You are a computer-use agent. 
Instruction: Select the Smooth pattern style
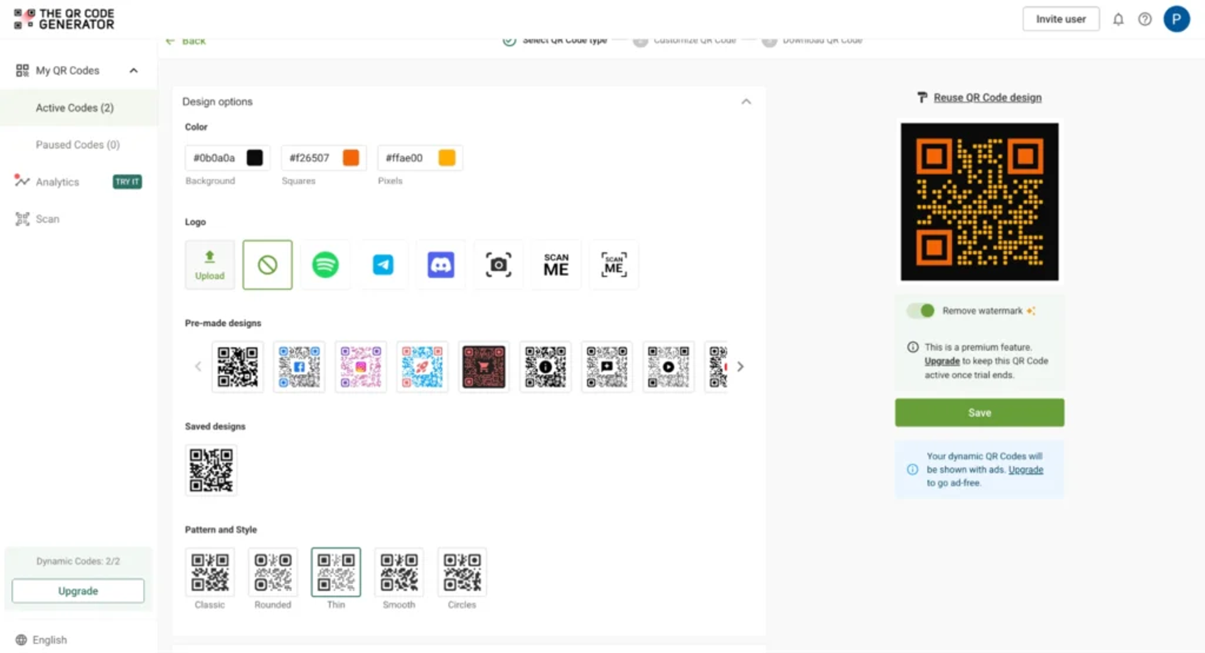click(x=399, y=572)
